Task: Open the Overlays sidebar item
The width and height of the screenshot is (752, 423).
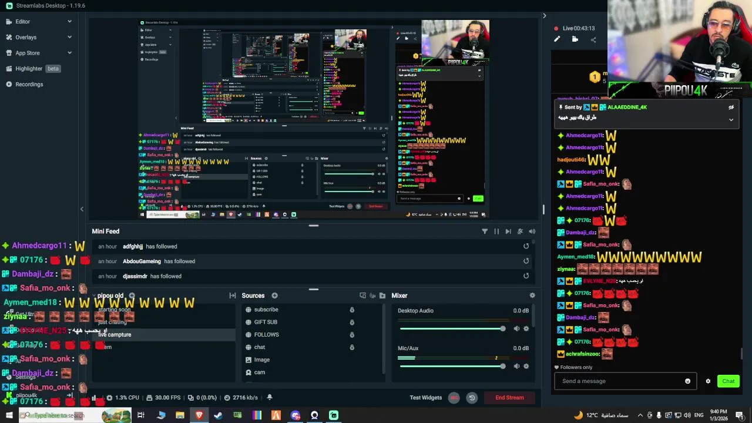Action: [x=26, y=37]
